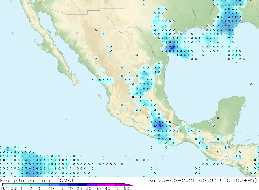Image resolution: width=259 pixels, height=190 pixels.
Task: Select the 5–10 mm legend color segment
Action: [x=45, y=185]
